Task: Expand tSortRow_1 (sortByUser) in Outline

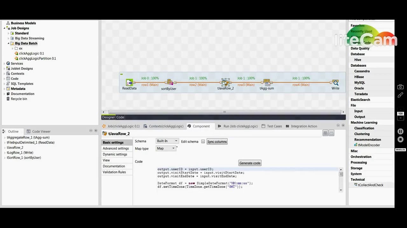Action: point(5,158)
